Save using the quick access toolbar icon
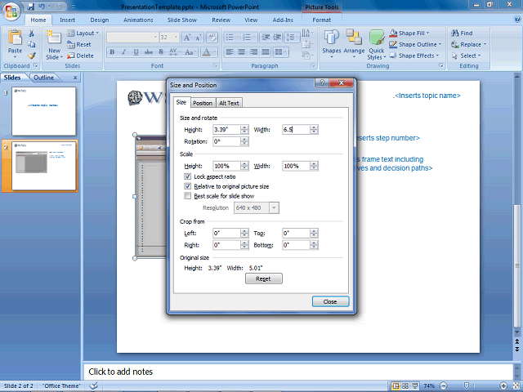 [x=31, y=7]
